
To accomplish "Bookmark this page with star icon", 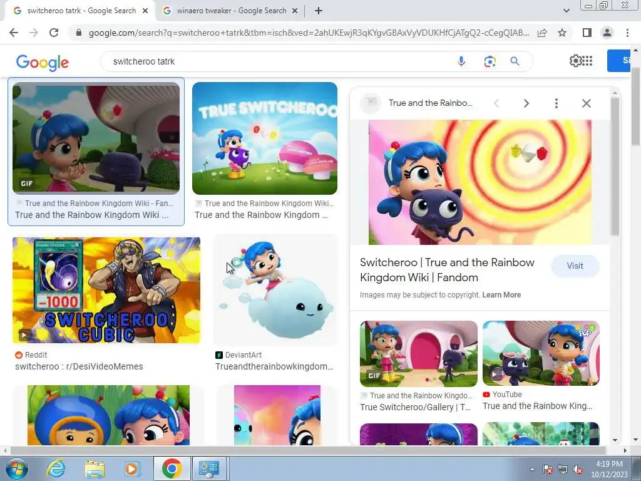I will (x=562, y=33).
